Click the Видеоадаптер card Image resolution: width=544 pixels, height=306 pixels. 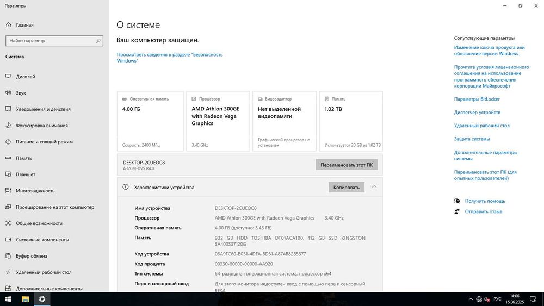pyautogui.click(x=285, y=121)
